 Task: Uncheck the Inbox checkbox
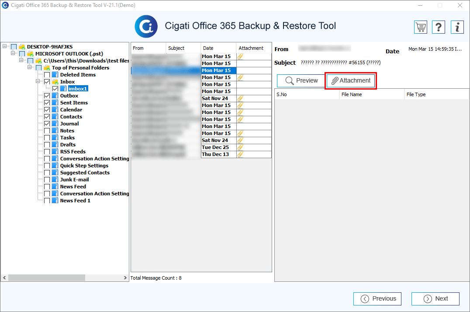click(x=47, y=82)
